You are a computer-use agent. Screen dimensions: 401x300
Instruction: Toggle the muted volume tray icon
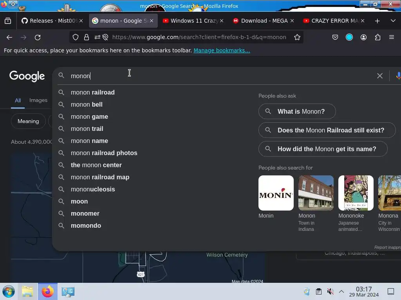[331, 291]
